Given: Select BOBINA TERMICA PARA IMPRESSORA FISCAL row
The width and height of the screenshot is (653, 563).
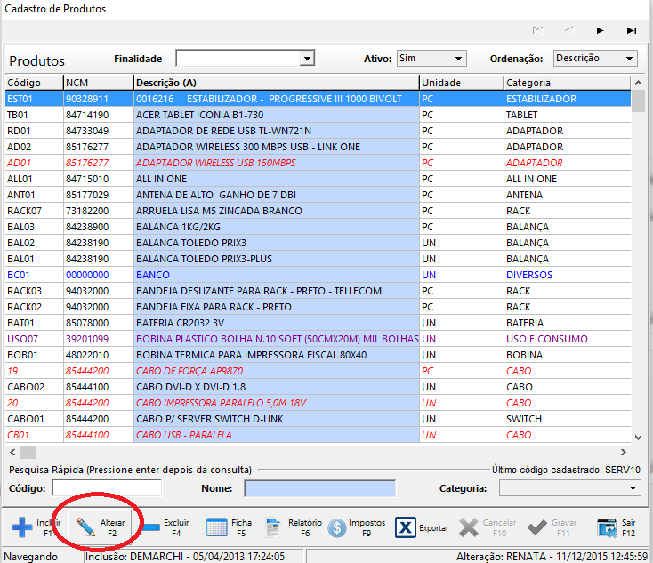Looking at the screenshot, I should 318,355.
